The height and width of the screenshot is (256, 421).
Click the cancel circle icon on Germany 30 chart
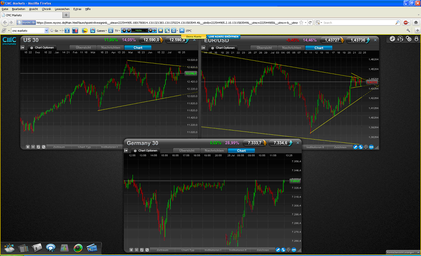point(147,250)
